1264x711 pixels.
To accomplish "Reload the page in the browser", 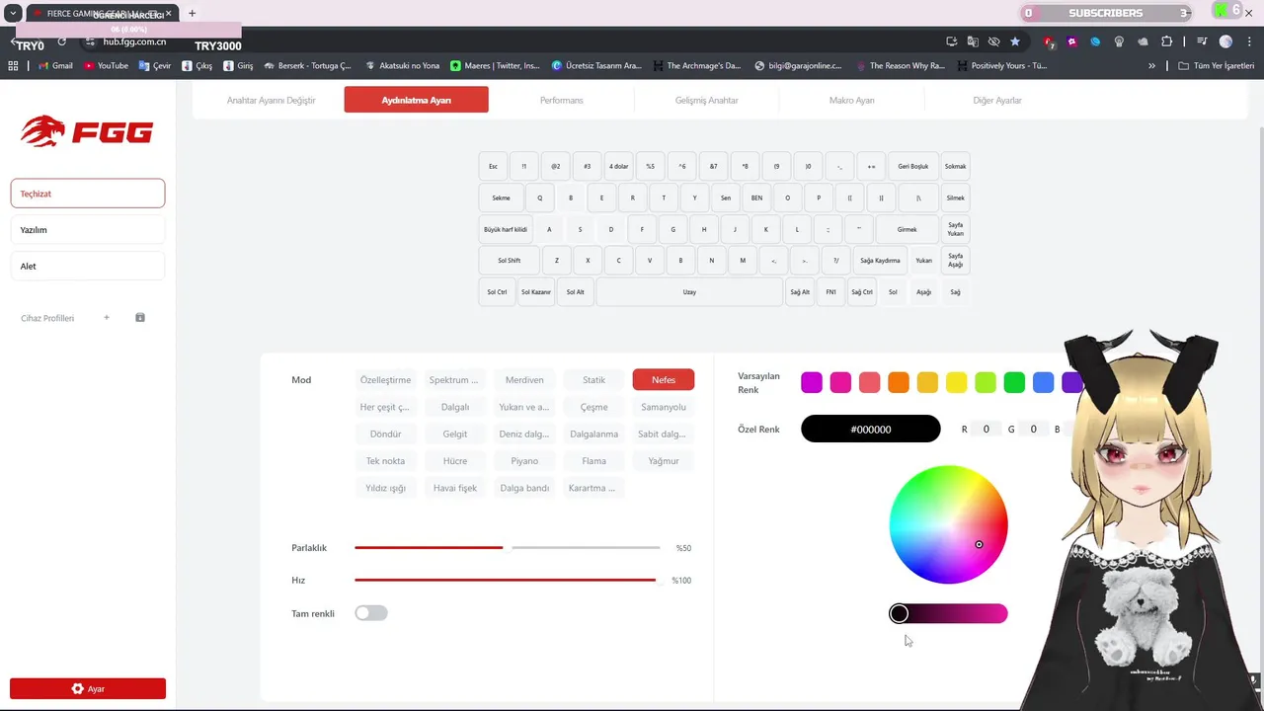I will coord(61,41).
